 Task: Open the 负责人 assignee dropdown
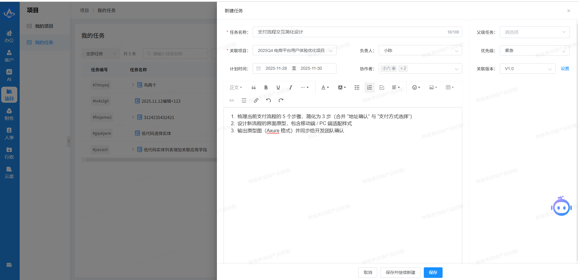pos(420,51)
